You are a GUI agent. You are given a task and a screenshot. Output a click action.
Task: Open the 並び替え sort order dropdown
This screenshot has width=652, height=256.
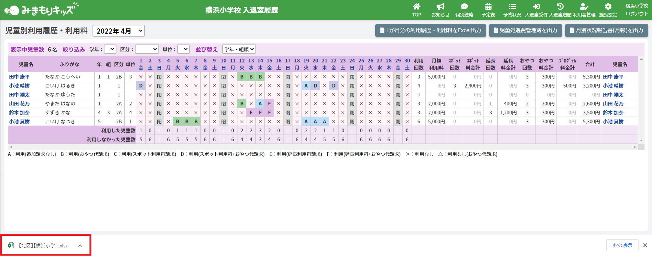[239, 49]
